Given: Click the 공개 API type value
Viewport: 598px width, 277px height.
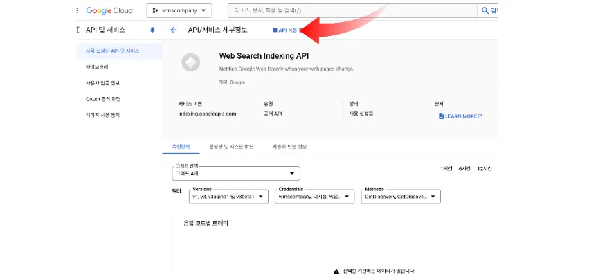Looking at the screenshot, I should pyautogui.click(x=273, y=114).
